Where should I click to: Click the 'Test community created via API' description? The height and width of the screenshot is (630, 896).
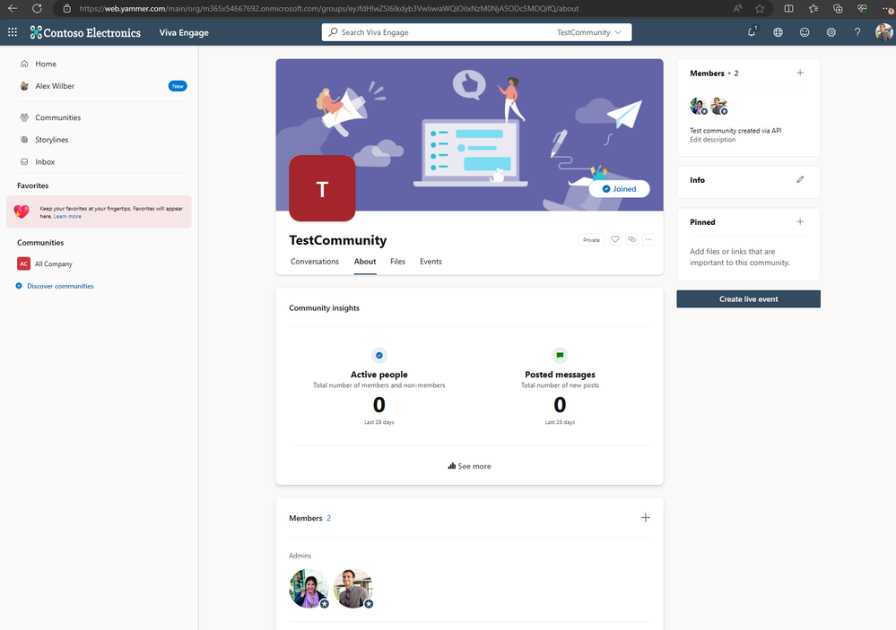pyautogui.click(x=735, y=131)
